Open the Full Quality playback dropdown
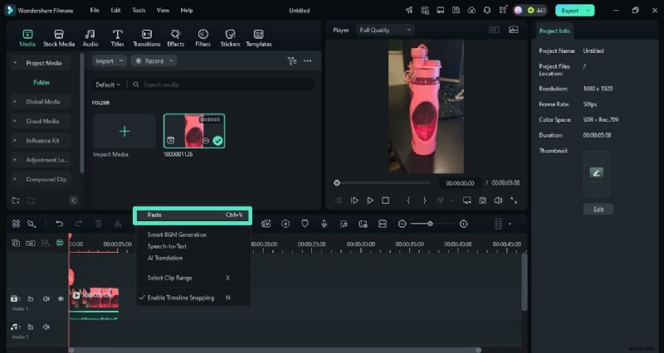664x353 pixels. click(385, 30)
